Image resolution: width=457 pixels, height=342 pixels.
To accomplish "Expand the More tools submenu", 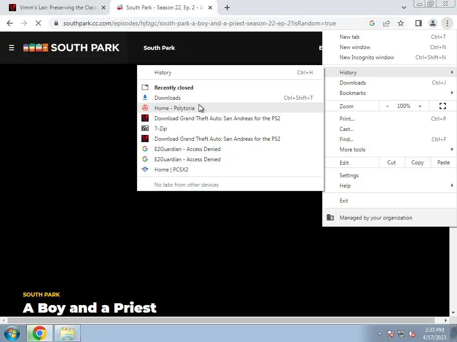I will tap(389, 150).
